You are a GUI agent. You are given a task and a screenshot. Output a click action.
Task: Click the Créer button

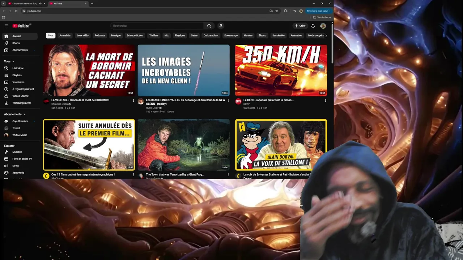click(300, 26)
